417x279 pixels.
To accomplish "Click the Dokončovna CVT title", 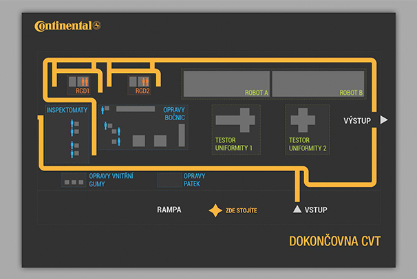I will [x=334, y=241].
